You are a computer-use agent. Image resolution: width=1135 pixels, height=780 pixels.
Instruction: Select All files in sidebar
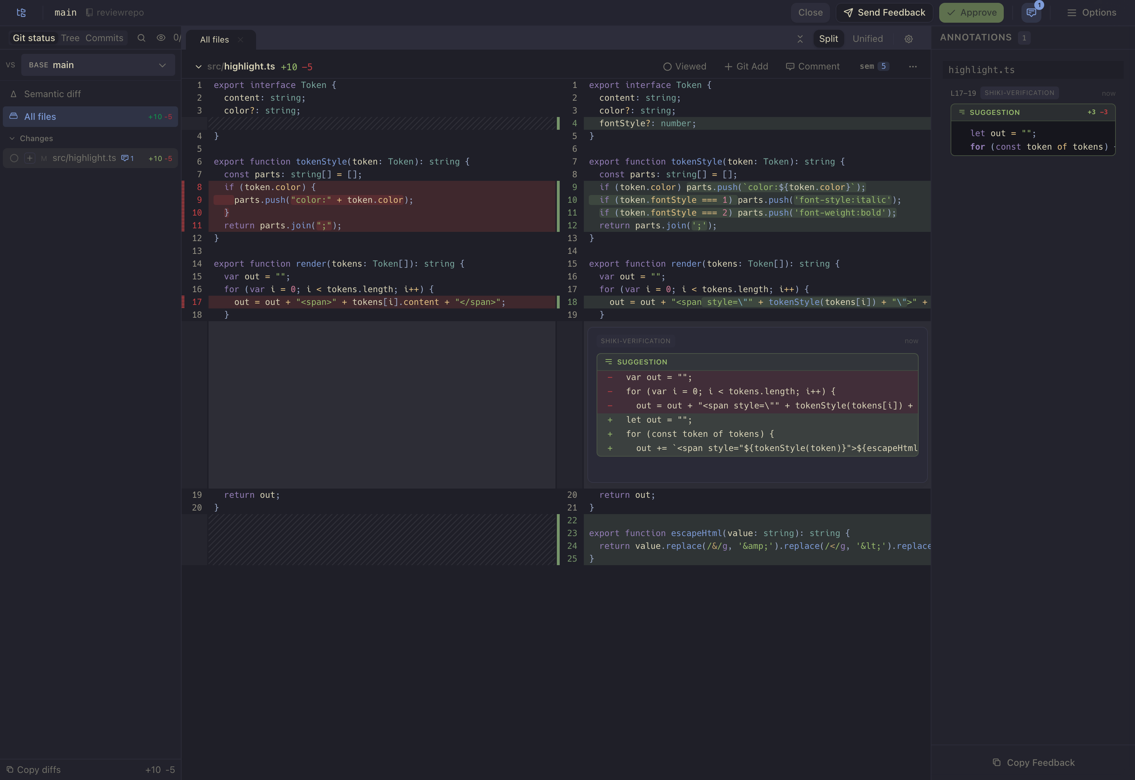(x=90, y=117)
